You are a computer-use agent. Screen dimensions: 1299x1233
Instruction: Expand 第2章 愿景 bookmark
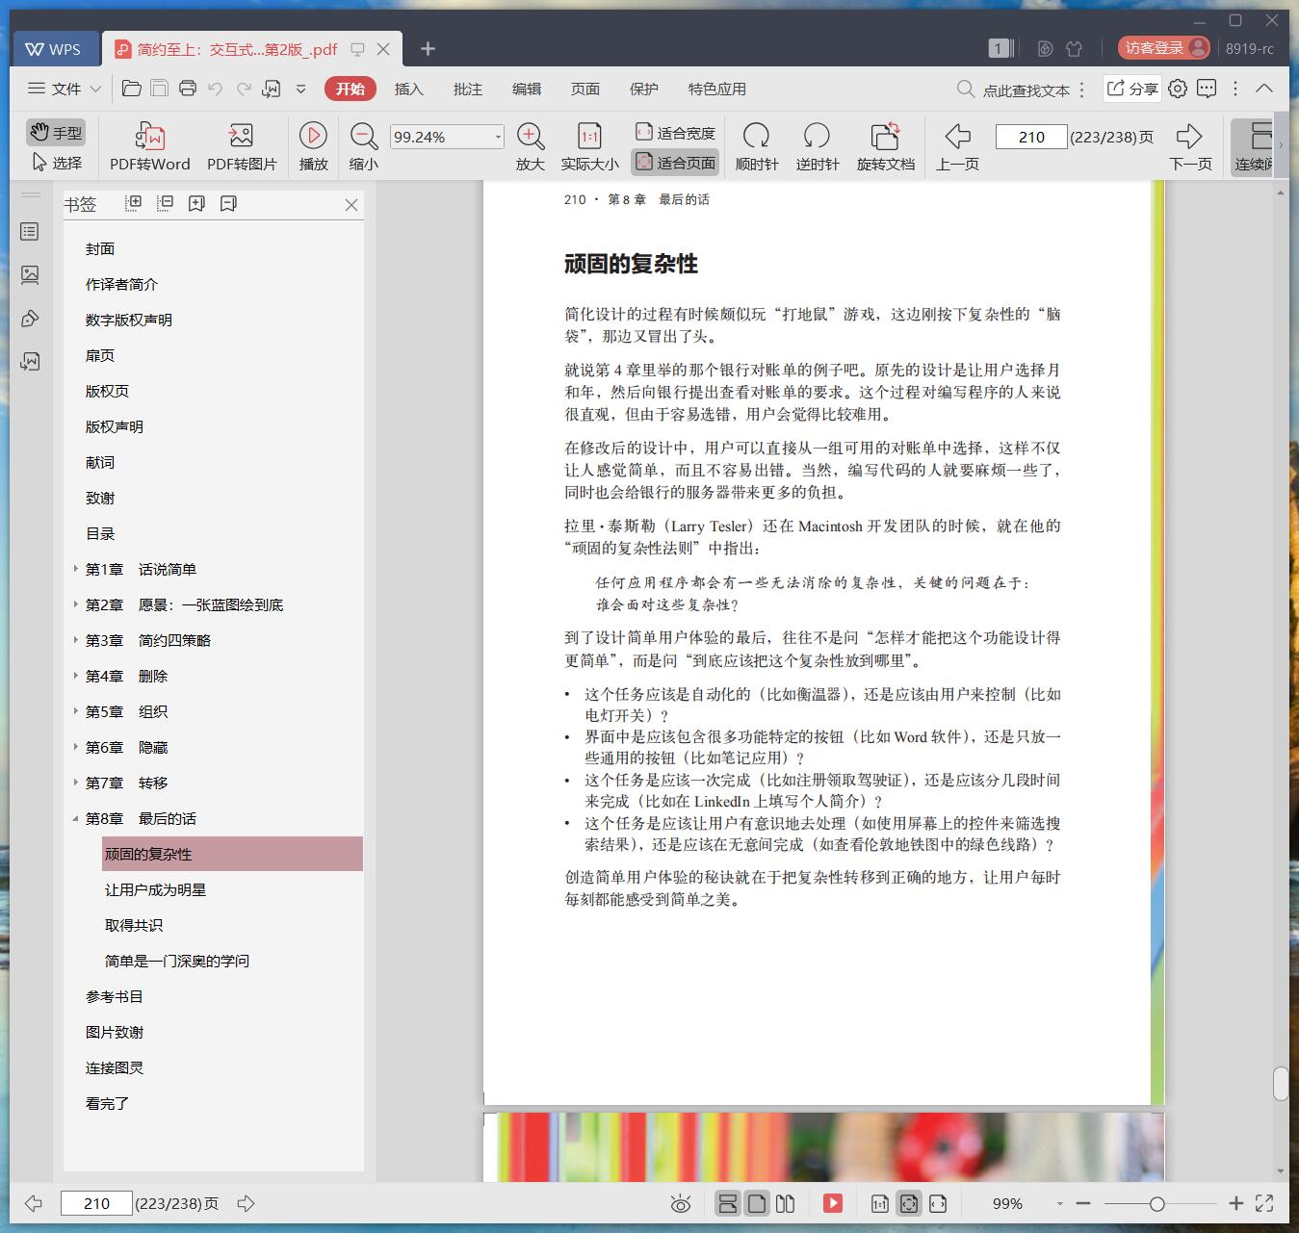pos(76,604)
